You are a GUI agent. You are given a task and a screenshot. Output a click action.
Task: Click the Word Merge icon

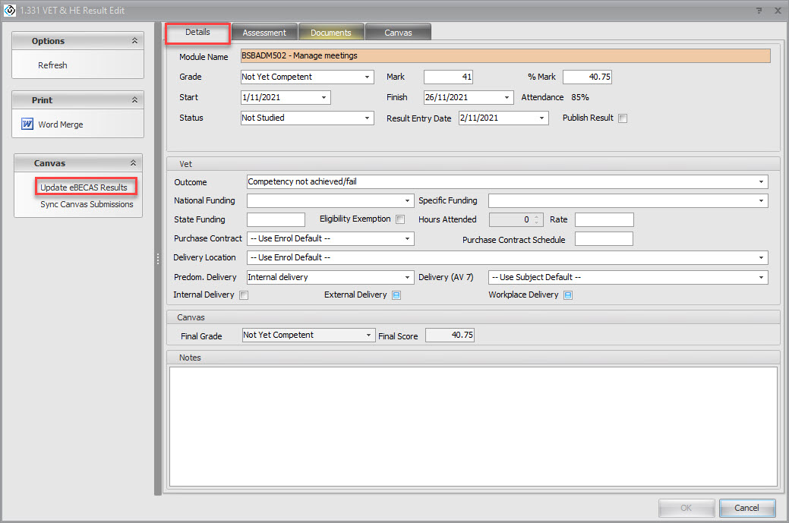pos(27,124)
